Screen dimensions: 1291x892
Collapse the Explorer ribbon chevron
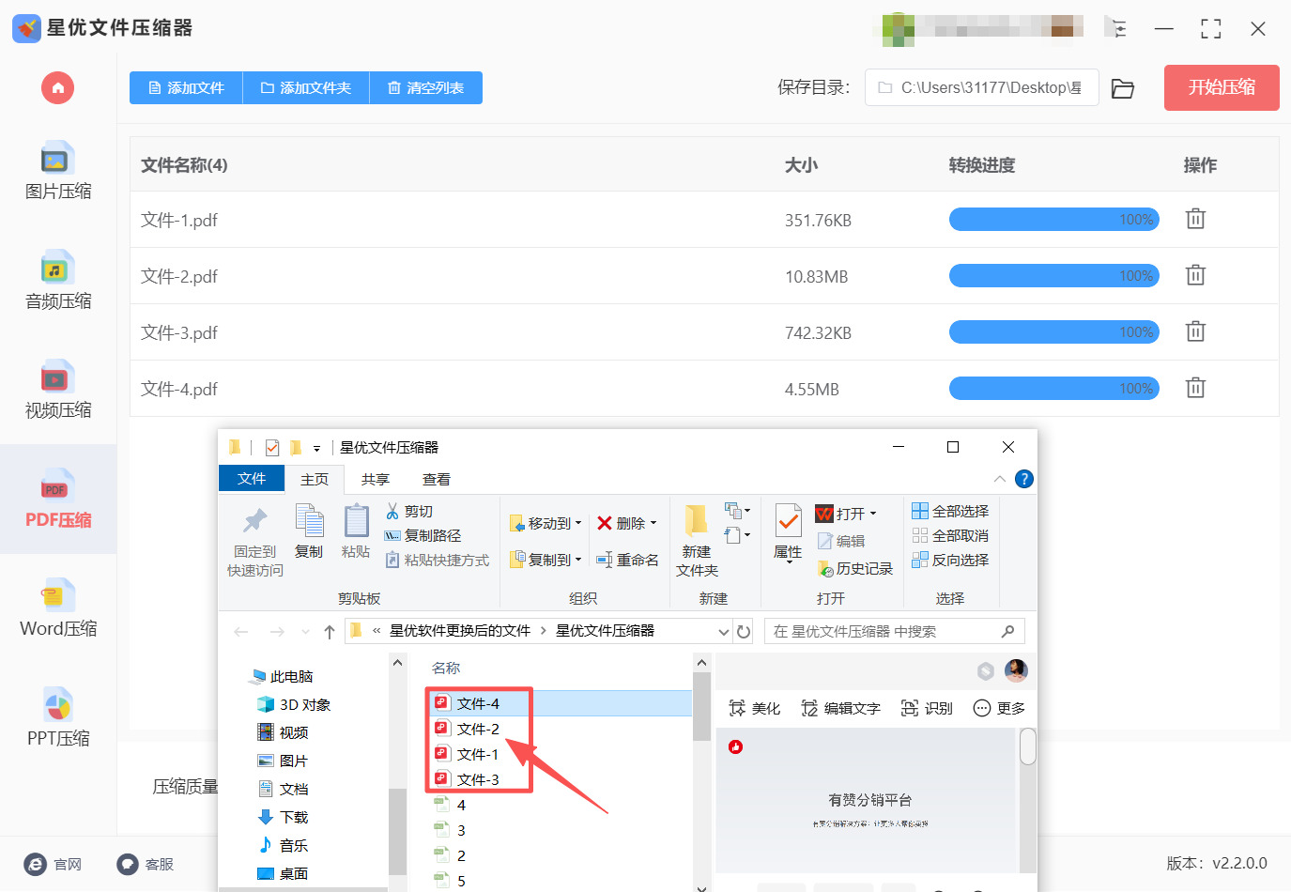click(x=1000, y=479)
